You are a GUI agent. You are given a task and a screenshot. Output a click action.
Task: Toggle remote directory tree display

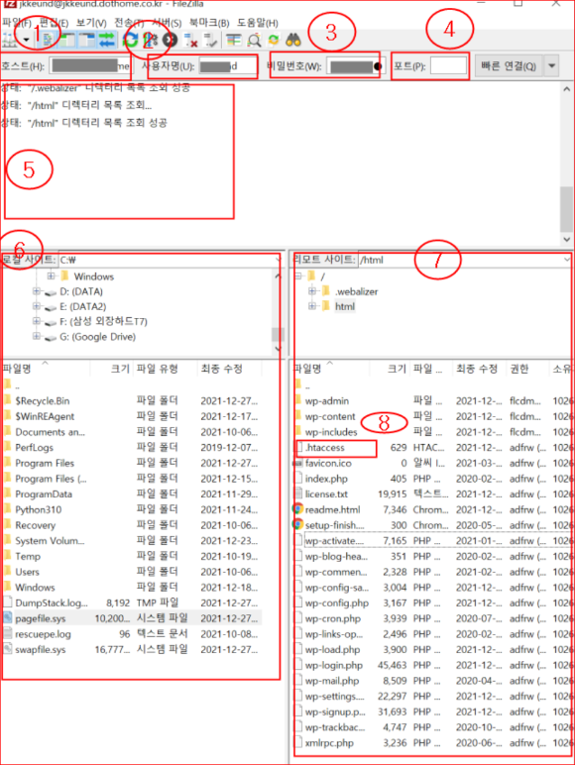pos(87,40)
